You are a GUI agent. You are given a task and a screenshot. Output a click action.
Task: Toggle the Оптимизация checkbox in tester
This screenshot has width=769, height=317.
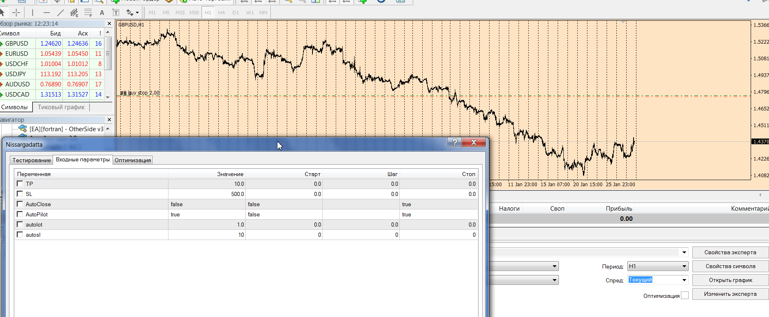click(685, 295)
